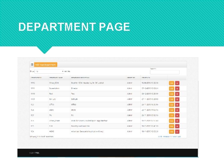Delete the Forestry and Land Use row
The image size is (224, 168).
(x=177, y=126)
